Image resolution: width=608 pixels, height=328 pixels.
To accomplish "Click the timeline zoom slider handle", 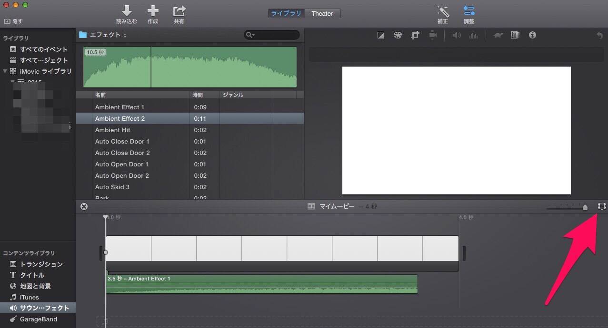I will pos(585,207).
